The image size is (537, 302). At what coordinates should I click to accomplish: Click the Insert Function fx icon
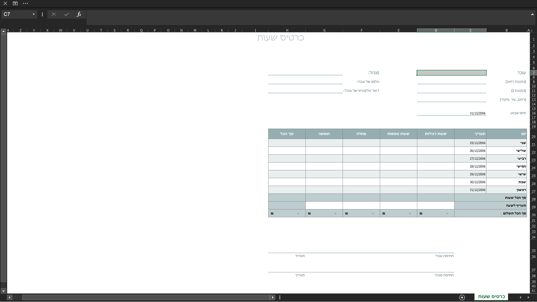click(79, 14)
